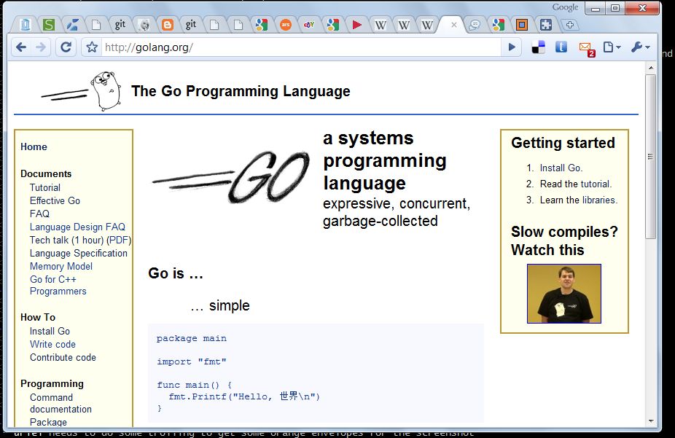Open the wrench tools menu
This screenshot has height=438, width=675.
640,47
